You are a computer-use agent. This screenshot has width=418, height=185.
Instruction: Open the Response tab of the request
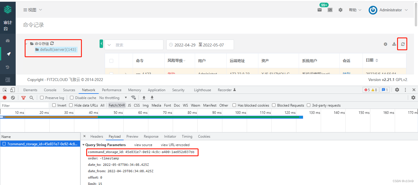pyautogui.click(x=151, y=136)
